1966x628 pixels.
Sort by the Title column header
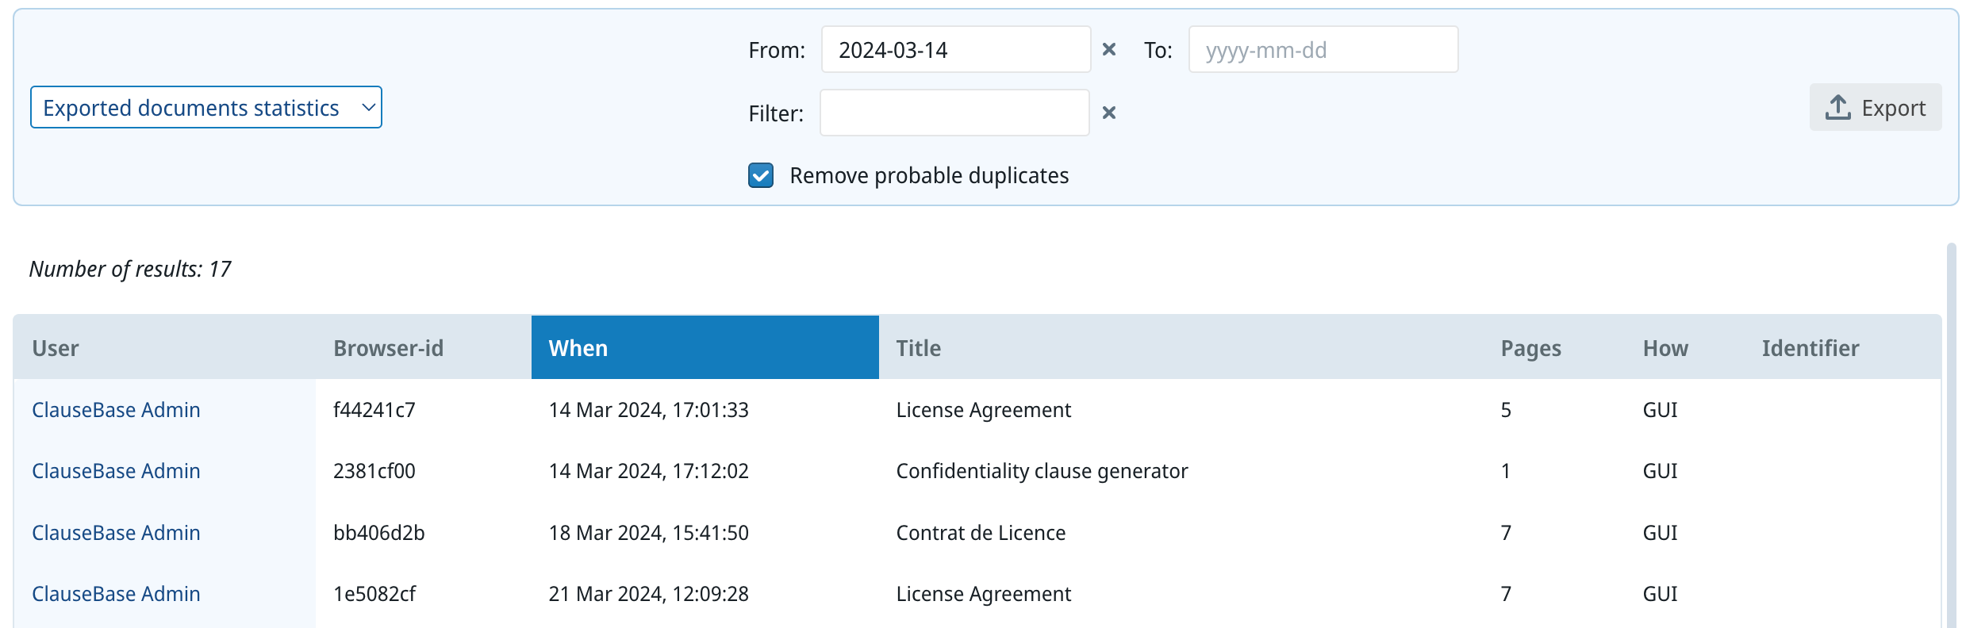click(x=918, y=348)
